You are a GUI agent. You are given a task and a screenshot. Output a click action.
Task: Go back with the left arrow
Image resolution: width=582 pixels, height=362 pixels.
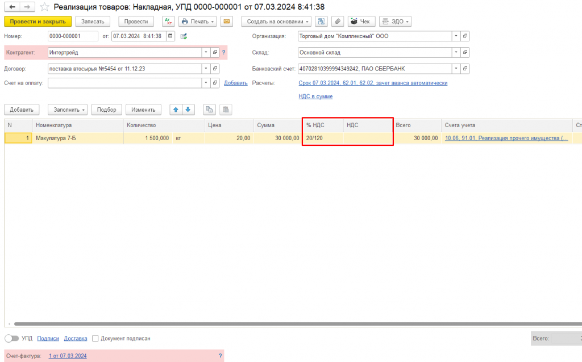coord(13,7)
